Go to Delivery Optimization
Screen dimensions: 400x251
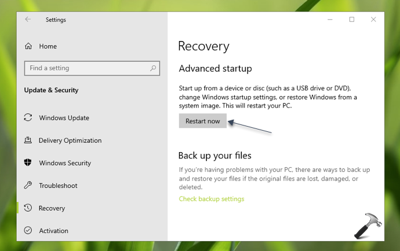click(70, 141)
